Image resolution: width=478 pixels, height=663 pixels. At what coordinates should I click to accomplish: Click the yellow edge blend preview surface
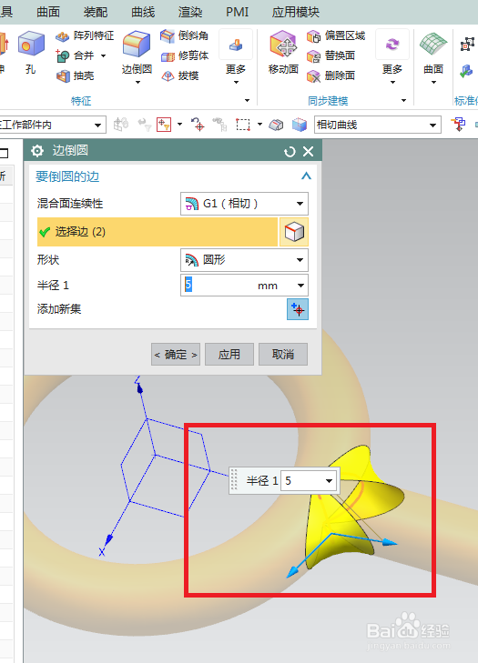[353, 506]
